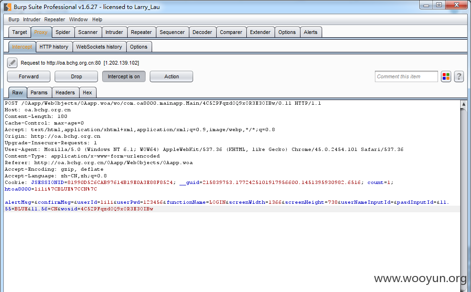Image resolution: width=471 pixels, height=292 pixels.
Task: Forward the intercepted request
Action: pyautogui.click(x=29, y=76)
